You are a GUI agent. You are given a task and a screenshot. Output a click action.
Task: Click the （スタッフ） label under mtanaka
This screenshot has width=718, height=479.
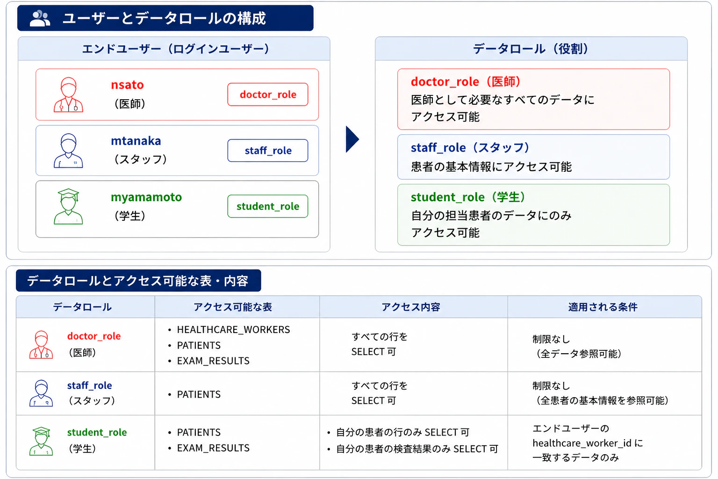tap(141, 159)
